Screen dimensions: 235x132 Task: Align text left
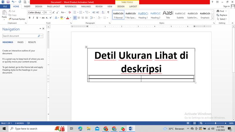pos(75,18)
